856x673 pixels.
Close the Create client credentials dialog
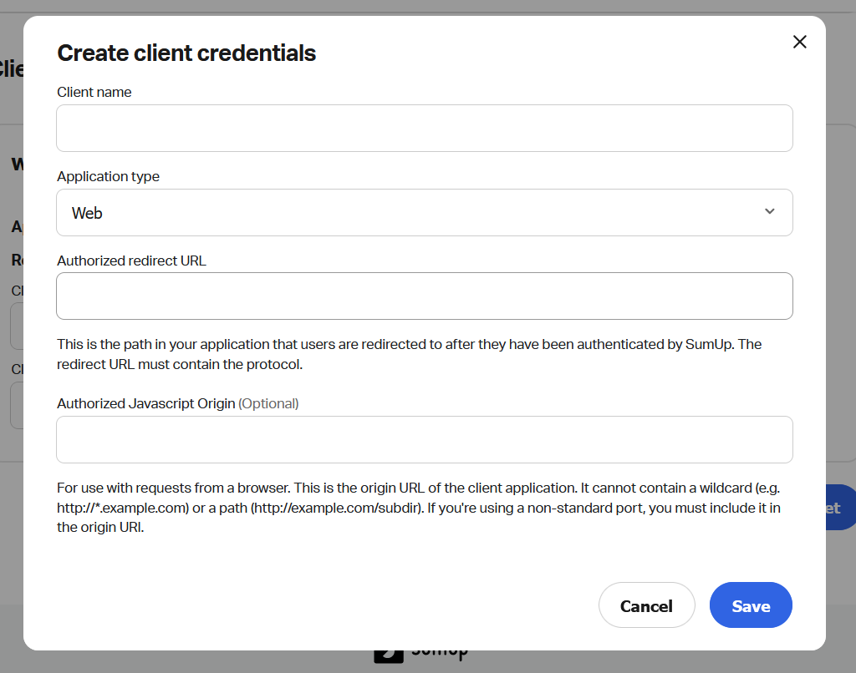tap(800, 42)
